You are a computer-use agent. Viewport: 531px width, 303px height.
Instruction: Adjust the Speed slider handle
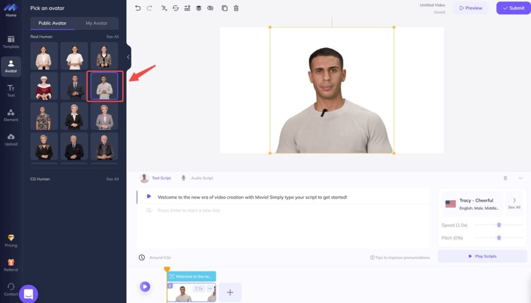click(499, 225)
